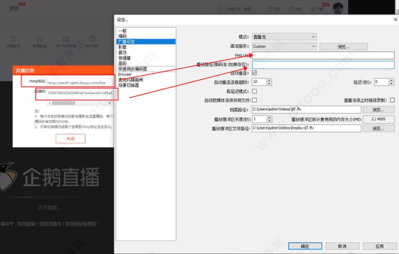
Task: Increase the 自动重连连接超时 value
Action: point(269,80)
